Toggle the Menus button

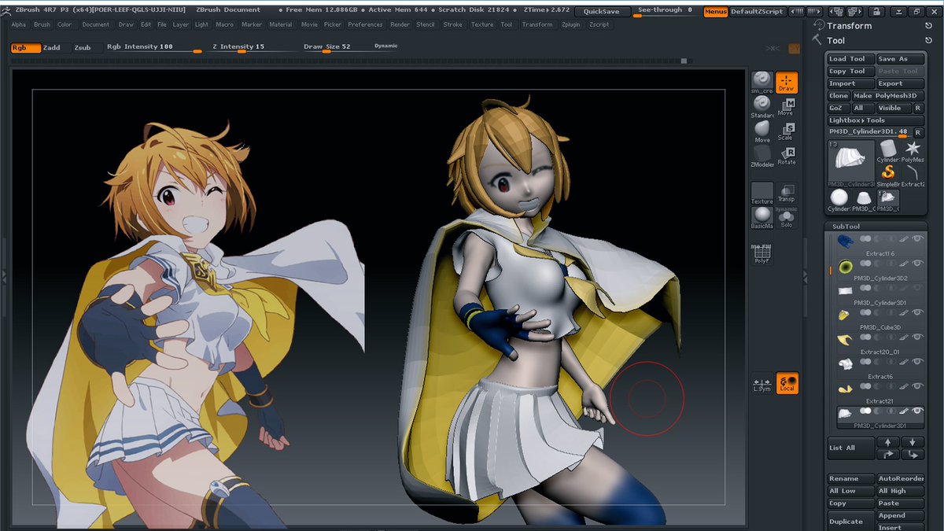tap(715, 12)
